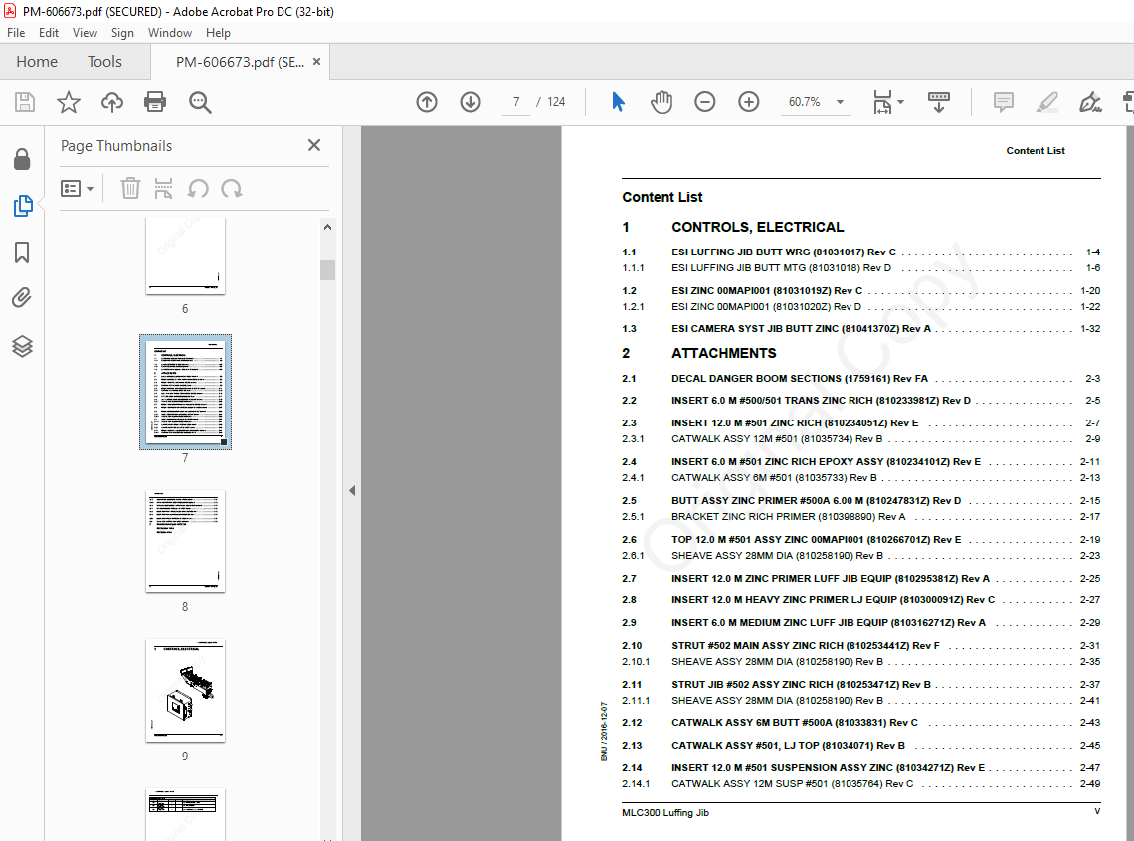The height and width of the screenshot is (841, 1134).
Task: Click the MLC300 Luffing Jib footer text
Action: [x=665, y=813]
